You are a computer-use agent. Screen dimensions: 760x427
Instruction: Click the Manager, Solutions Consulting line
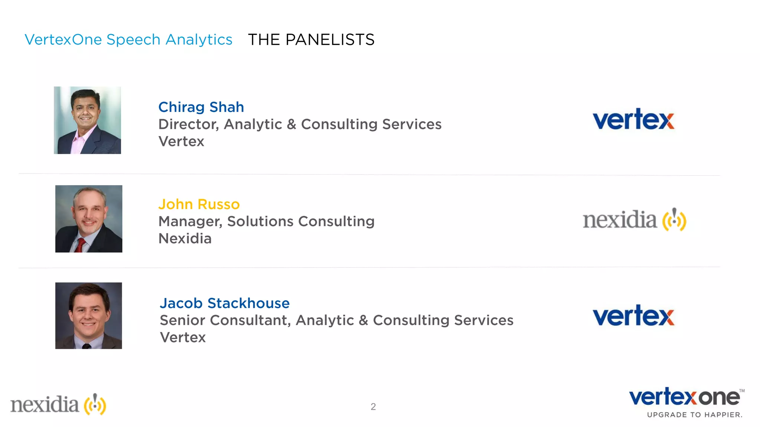click(266, 221)
